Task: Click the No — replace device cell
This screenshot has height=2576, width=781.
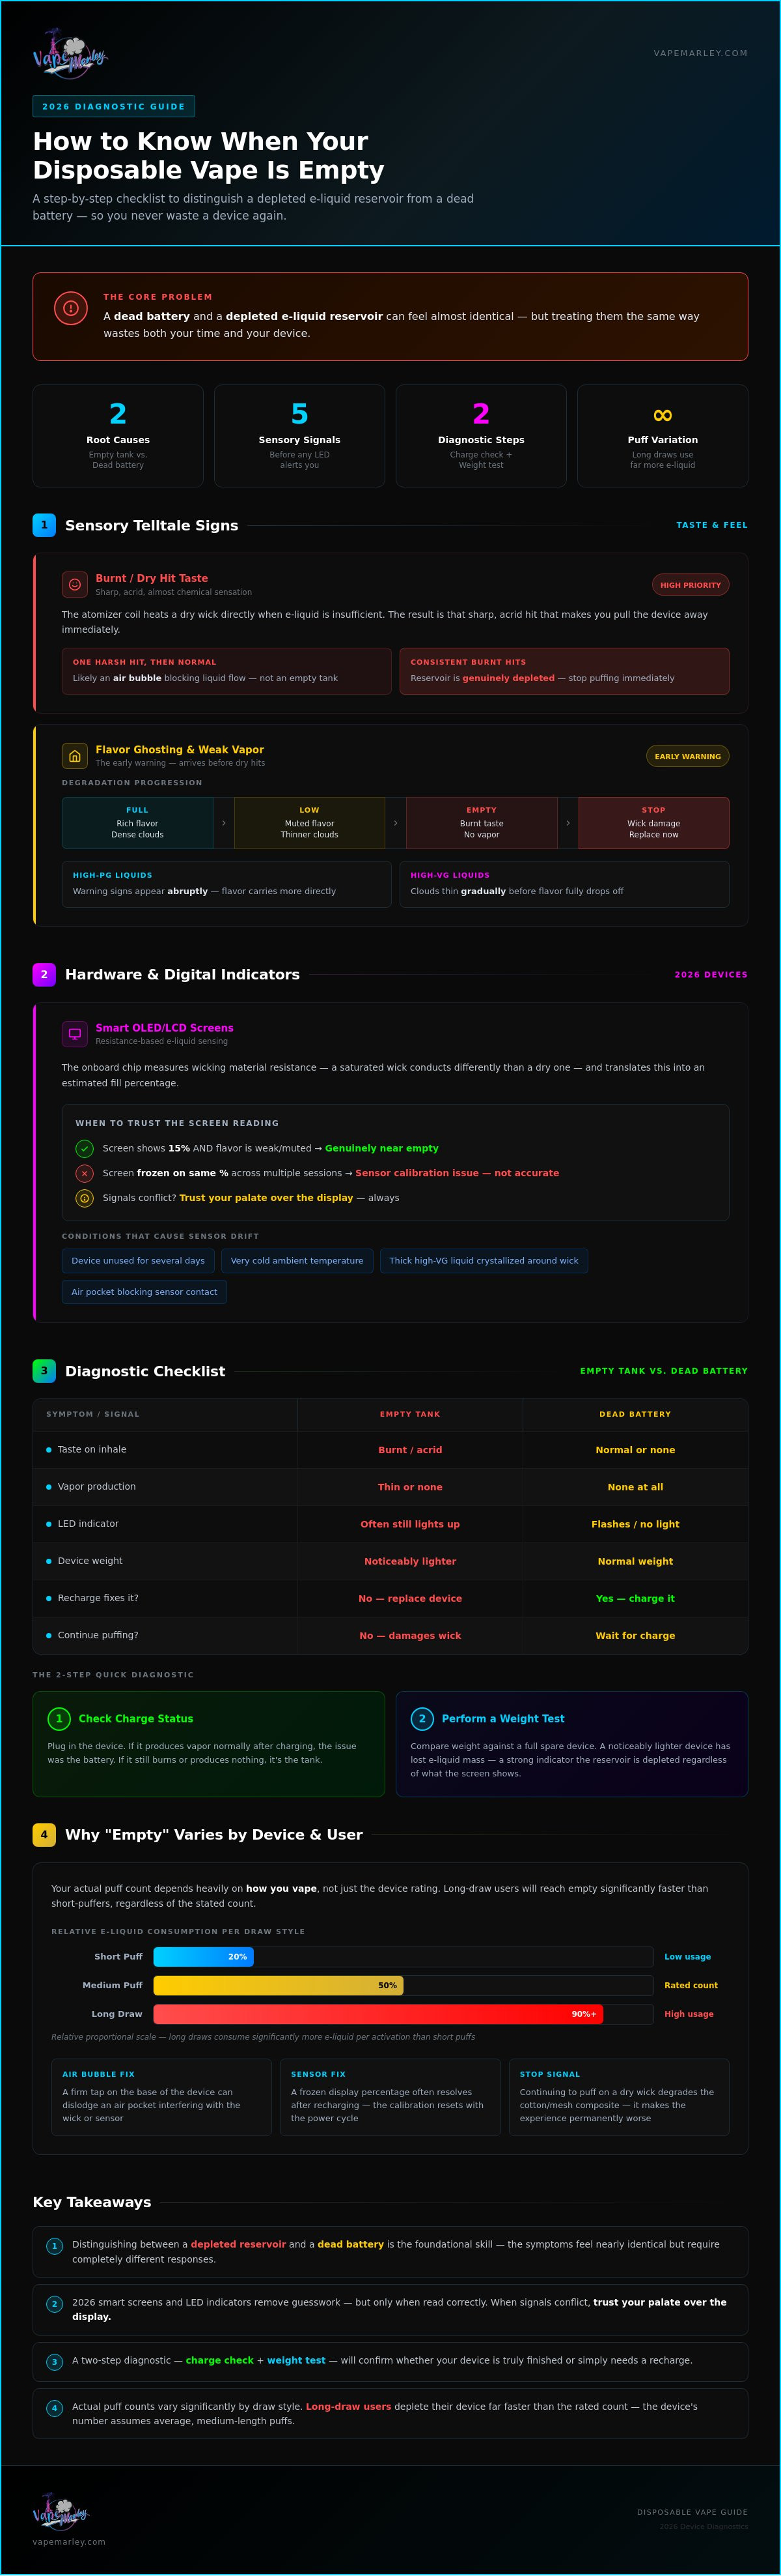Action: coord(409,1598)
